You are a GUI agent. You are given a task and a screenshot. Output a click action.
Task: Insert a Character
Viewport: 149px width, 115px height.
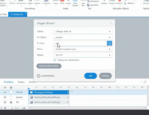[46, 3]
